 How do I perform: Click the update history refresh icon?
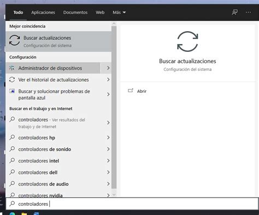(12, 80)
